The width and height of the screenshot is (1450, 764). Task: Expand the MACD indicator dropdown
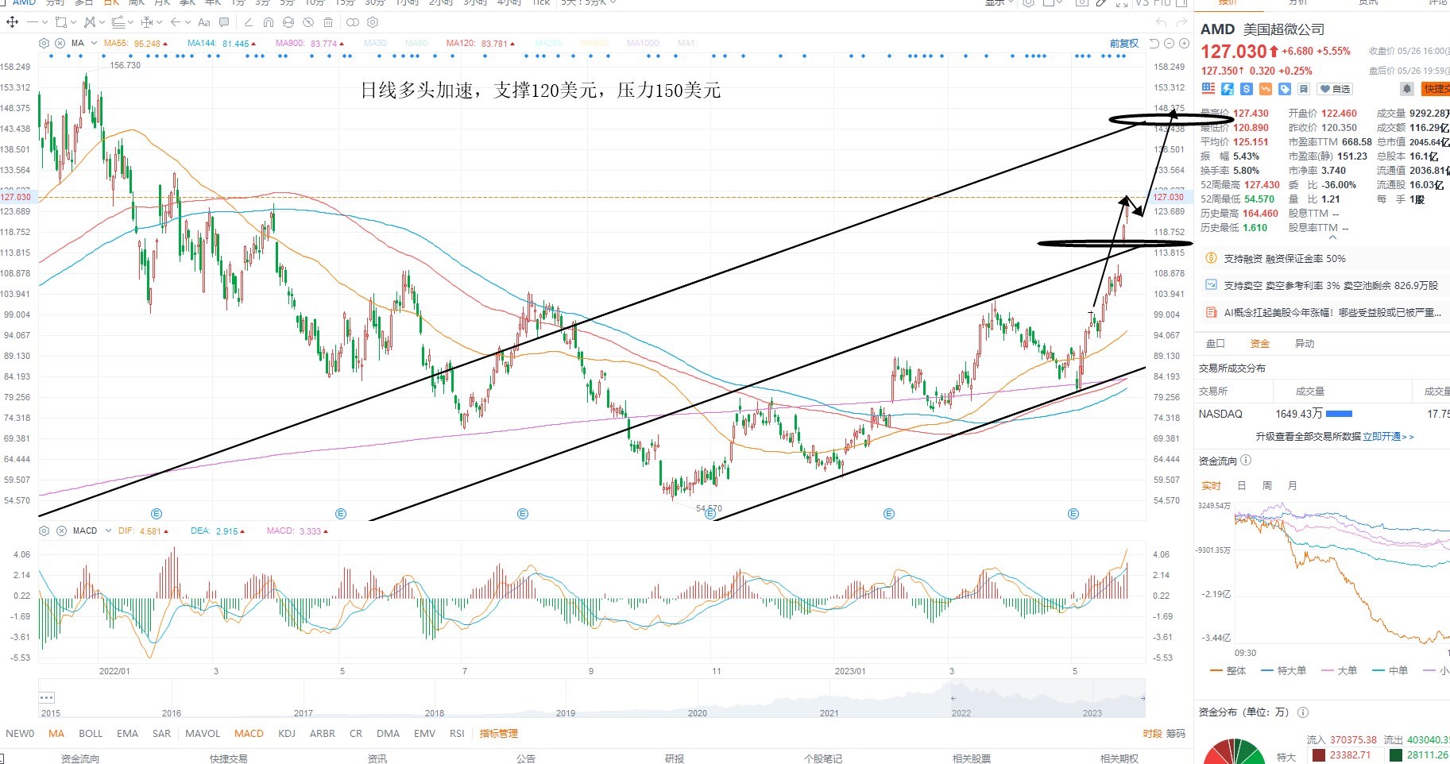point(108,531)
